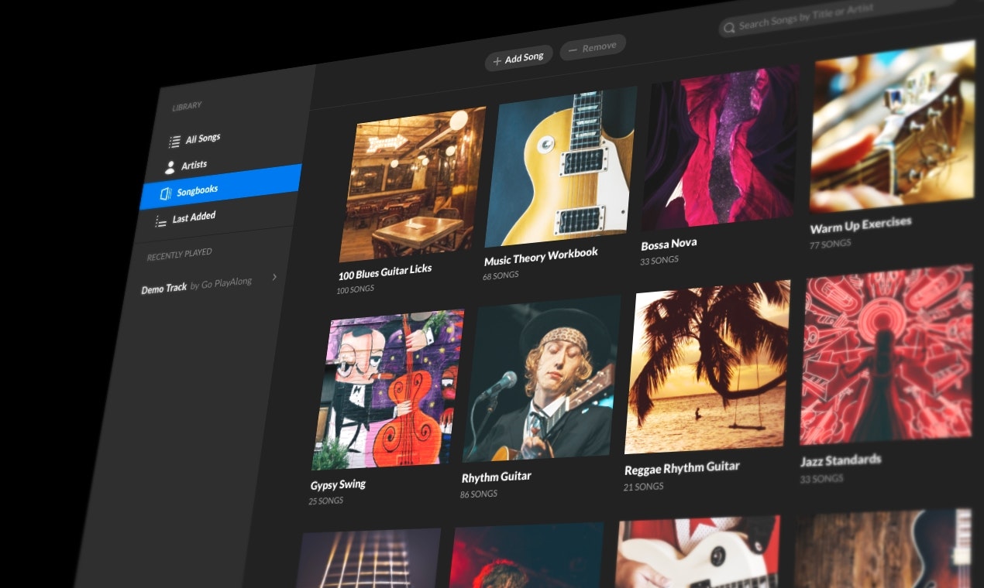Open the Bossa Nova cover image
This screenshot has height=588, width=984.
pyautogui.click(x=721, y=147)
